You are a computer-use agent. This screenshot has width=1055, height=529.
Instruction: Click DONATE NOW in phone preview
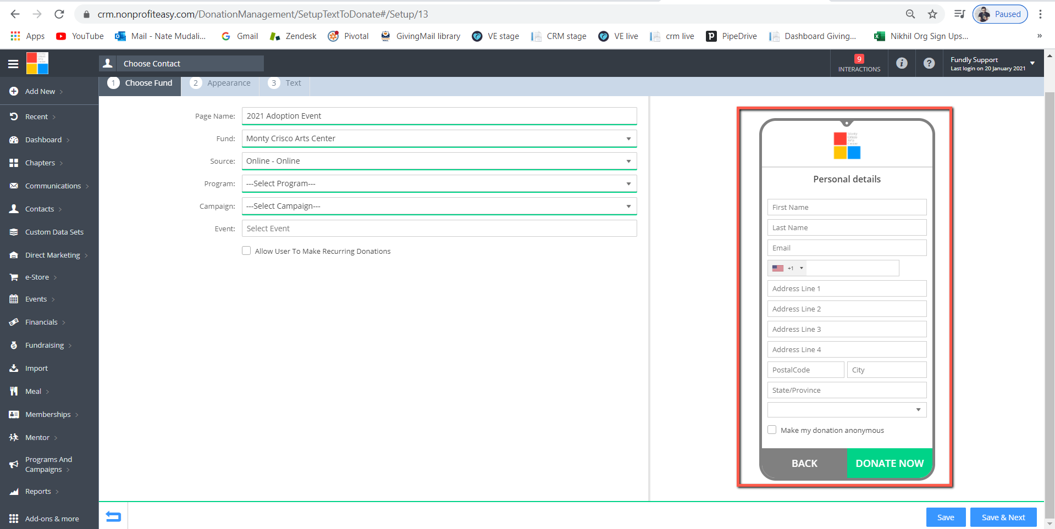pos(890,463)
